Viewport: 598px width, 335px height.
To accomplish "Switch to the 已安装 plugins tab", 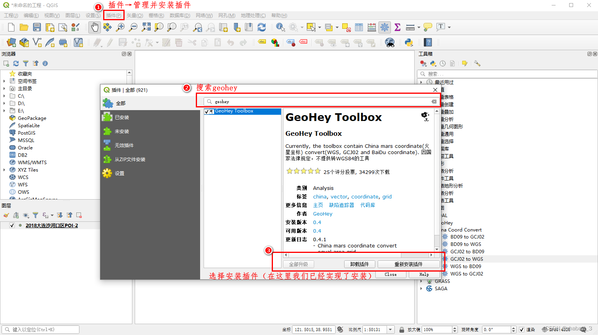I will tap(122, 117).
